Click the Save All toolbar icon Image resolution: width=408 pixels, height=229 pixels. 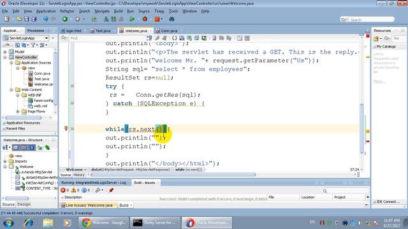click(x=34, y=19)
